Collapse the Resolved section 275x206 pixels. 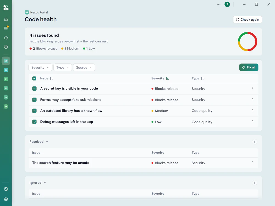(47, 141)
